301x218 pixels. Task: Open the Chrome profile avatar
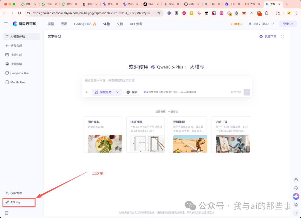click(289, 13)
